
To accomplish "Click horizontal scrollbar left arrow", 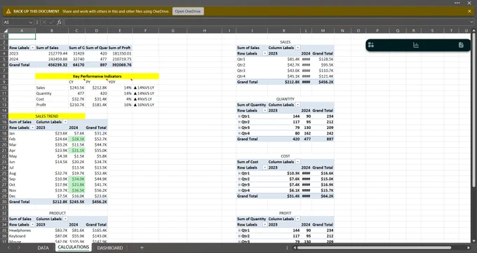I will 295,247.
